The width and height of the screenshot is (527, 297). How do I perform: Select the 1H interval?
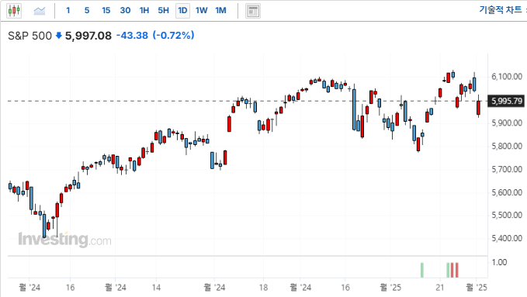coord(144,11)
